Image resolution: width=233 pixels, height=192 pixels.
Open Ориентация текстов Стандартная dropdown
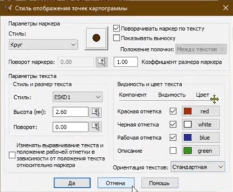click(x=198, y=167)
